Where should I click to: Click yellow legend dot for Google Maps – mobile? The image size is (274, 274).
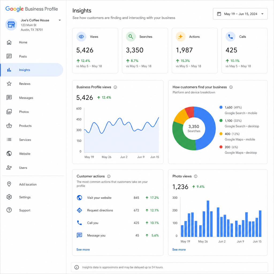[x=221, y=134]
